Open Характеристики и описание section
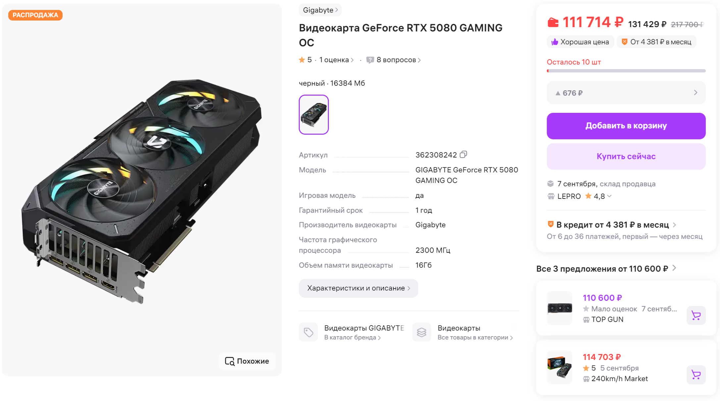This screenshot has width=720, height=401. click(358, 288)
